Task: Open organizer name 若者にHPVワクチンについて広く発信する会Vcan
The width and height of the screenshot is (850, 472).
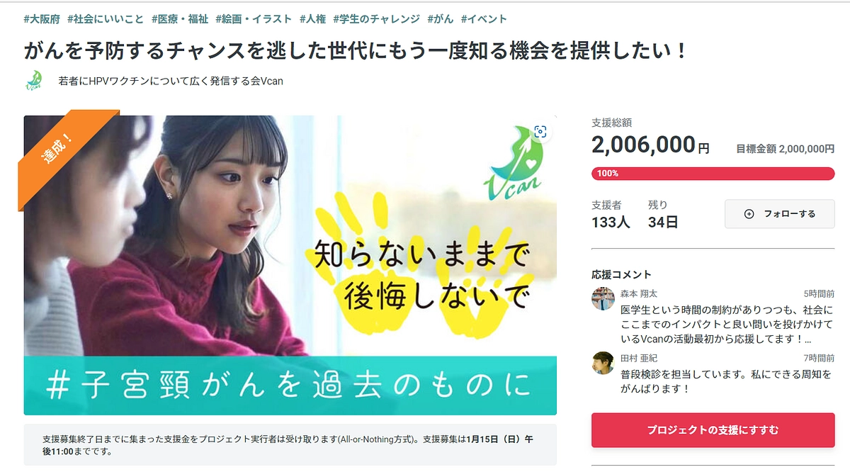Action: (x=171, y=81)
